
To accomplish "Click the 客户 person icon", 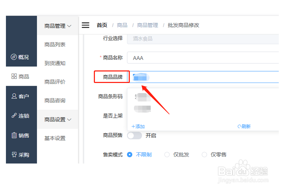I will (x=14, y=96).
